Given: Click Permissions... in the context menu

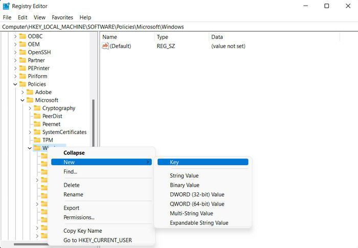Looking at the screenshot, I should (x=79, y=217).
